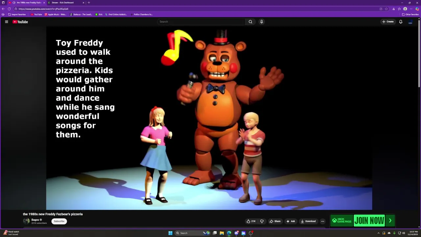Open the Favorites hub toolbar icon
421x237 pixels.
[x=399, y=9]
